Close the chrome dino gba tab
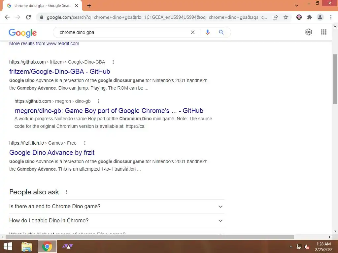The width and height of the screenshot is (338, 253). click(x=77, y=6)
